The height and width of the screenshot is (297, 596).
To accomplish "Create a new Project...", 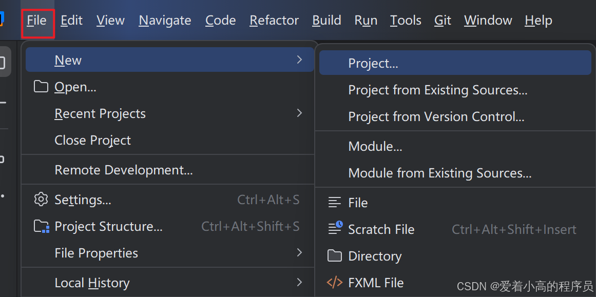I will click(373, 63).
